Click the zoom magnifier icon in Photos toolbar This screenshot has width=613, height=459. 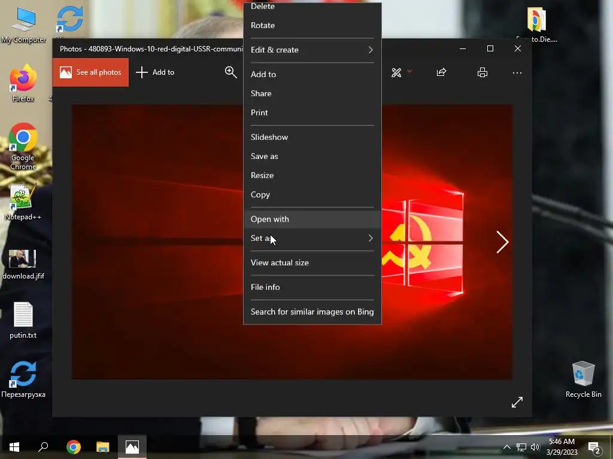tap(230, 72)
